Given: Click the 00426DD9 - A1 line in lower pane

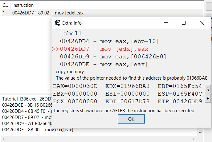Looking at the screenshot, I should (25, 124).
